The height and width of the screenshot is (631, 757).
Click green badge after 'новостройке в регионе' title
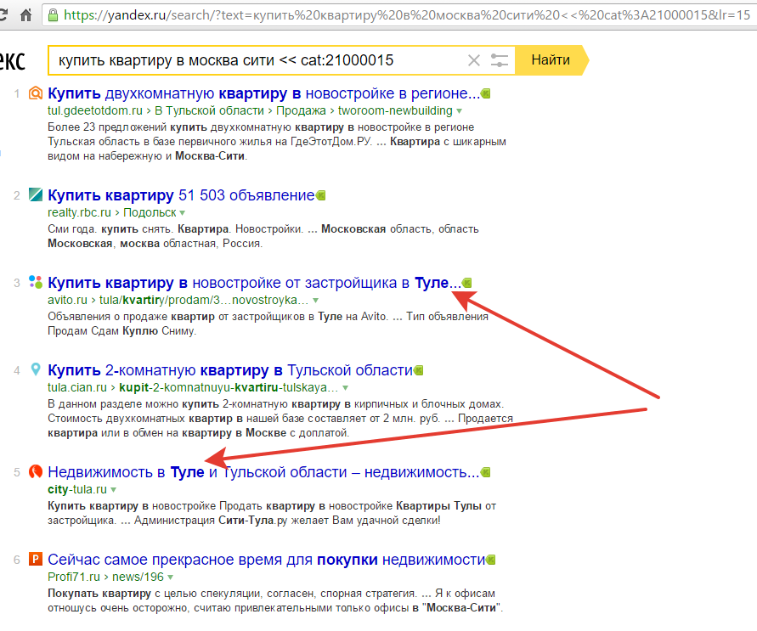coord(486,93)
